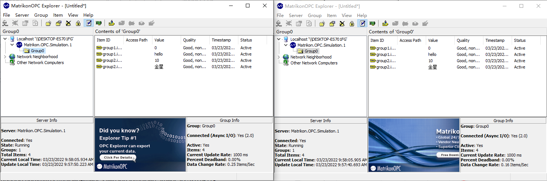The width and height of the screenshot is (547, 181).
Task: Open Item menu in right window
Action: [332, 15]
